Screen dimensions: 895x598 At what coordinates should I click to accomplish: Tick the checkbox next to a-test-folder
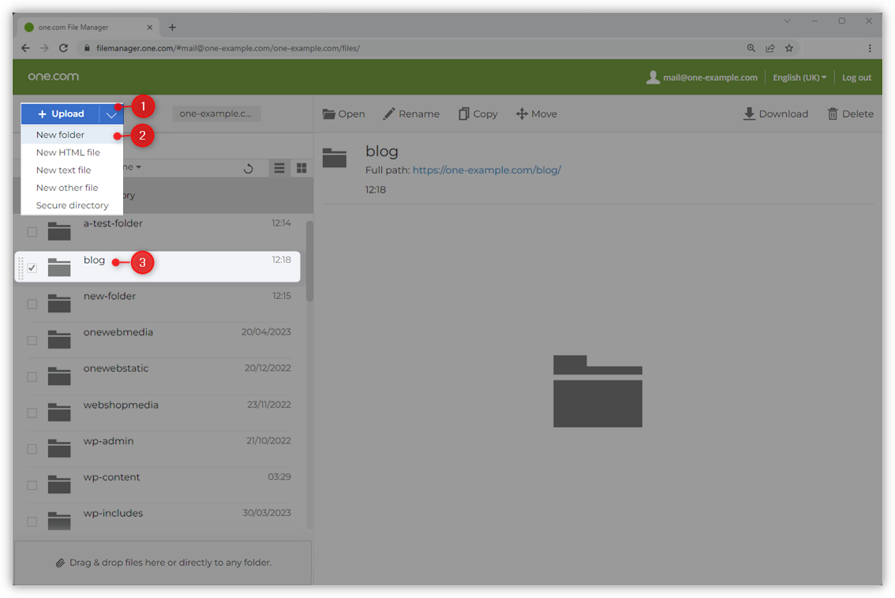pos(31,232)
